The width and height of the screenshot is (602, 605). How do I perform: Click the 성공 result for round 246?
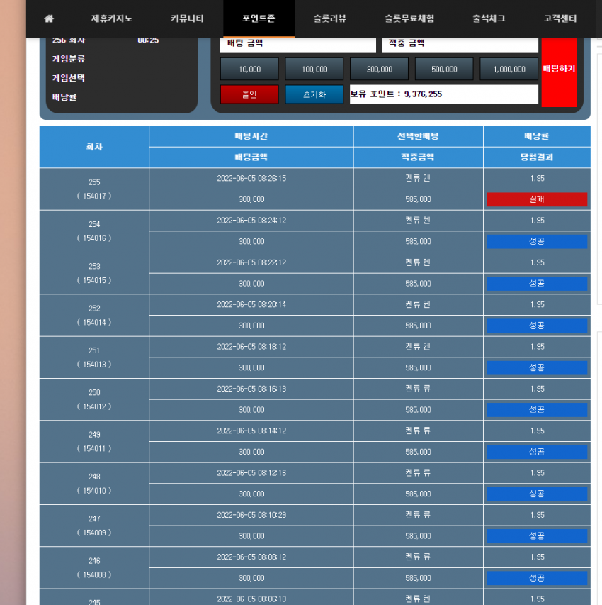point(537,578)
